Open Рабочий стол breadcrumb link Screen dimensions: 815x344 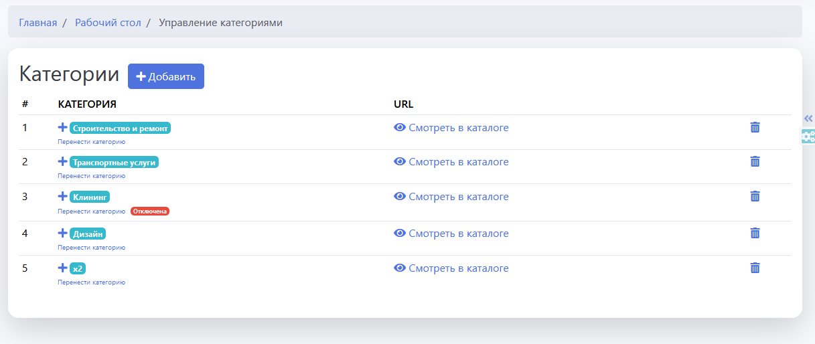click(x=108, y=23)
